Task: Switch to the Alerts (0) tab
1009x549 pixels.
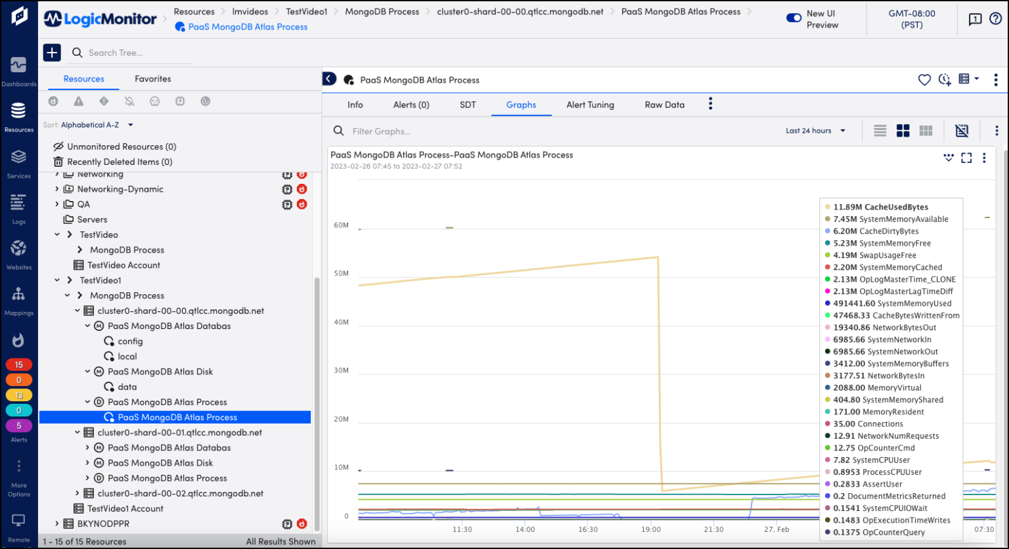Action: [x=411, y=104]
